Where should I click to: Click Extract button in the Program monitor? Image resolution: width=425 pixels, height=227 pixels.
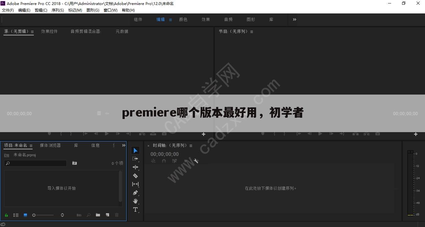pos(366,133)
